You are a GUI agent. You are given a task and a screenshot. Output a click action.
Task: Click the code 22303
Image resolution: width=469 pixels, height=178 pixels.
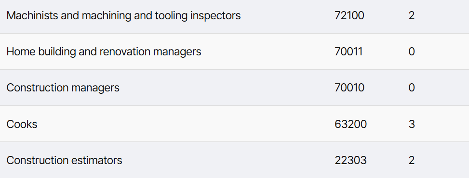click(350, 160)
